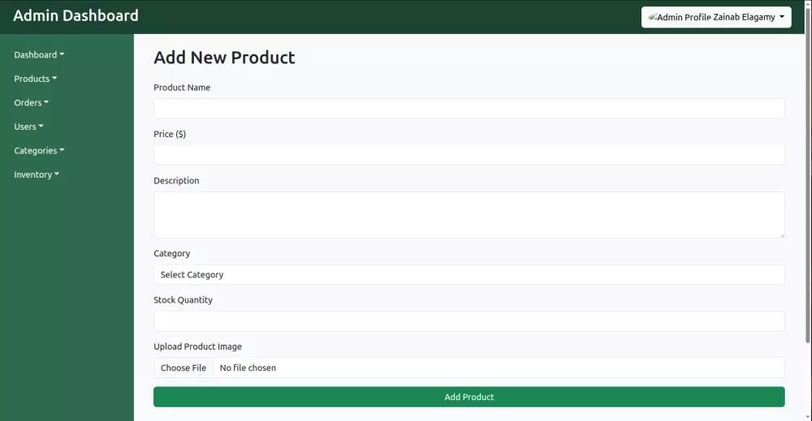The width and height of the screenshot is (812, 421).
Task: Open the Categories sidebar dropdown
Action: pyautogui.click(x=39, y=151)
